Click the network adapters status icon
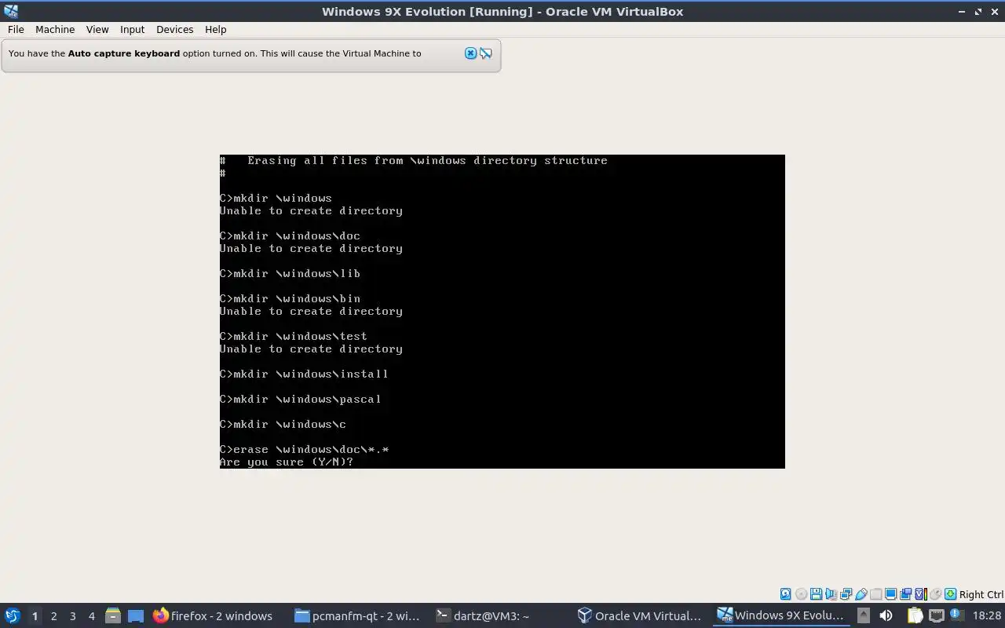The height and width of the screenshot is (628, 1005). point(846,594)
